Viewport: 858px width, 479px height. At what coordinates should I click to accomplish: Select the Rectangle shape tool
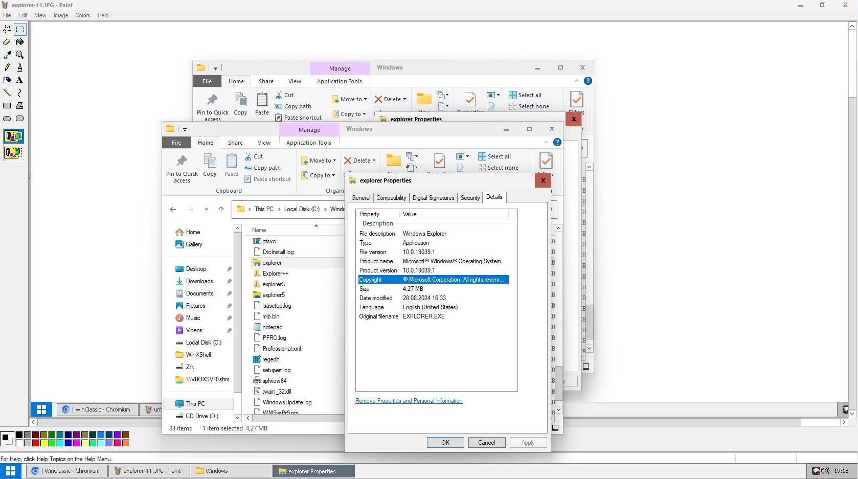[x=7, y=106]
